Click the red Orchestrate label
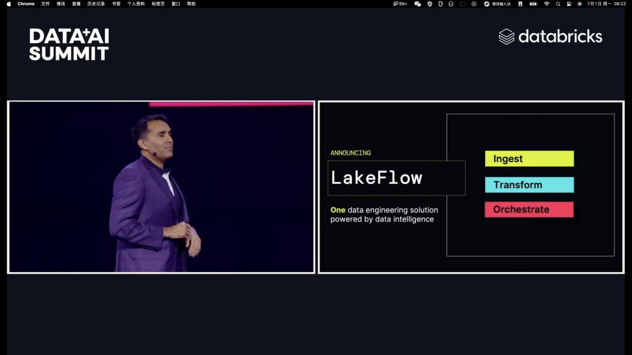 point(529,210)
